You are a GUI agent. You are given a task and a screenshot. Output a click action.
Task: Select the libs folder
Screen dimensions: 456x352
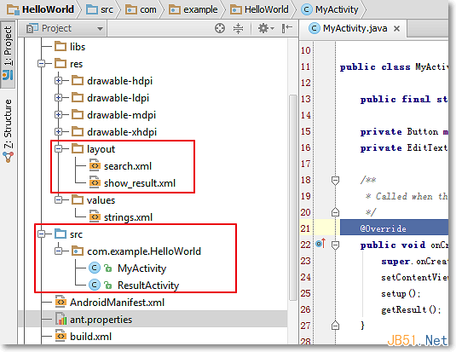click(x=70, y=47)
